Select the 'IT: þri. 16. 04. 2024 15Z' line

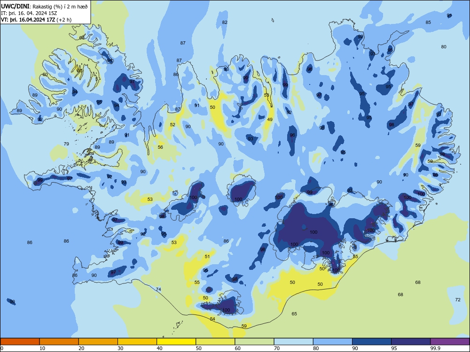click(29, 13)
